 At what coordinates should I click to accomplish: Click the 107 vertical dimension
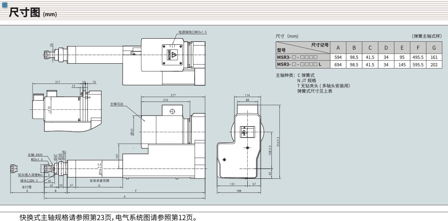pyautogui.click(x=117, y=156)
